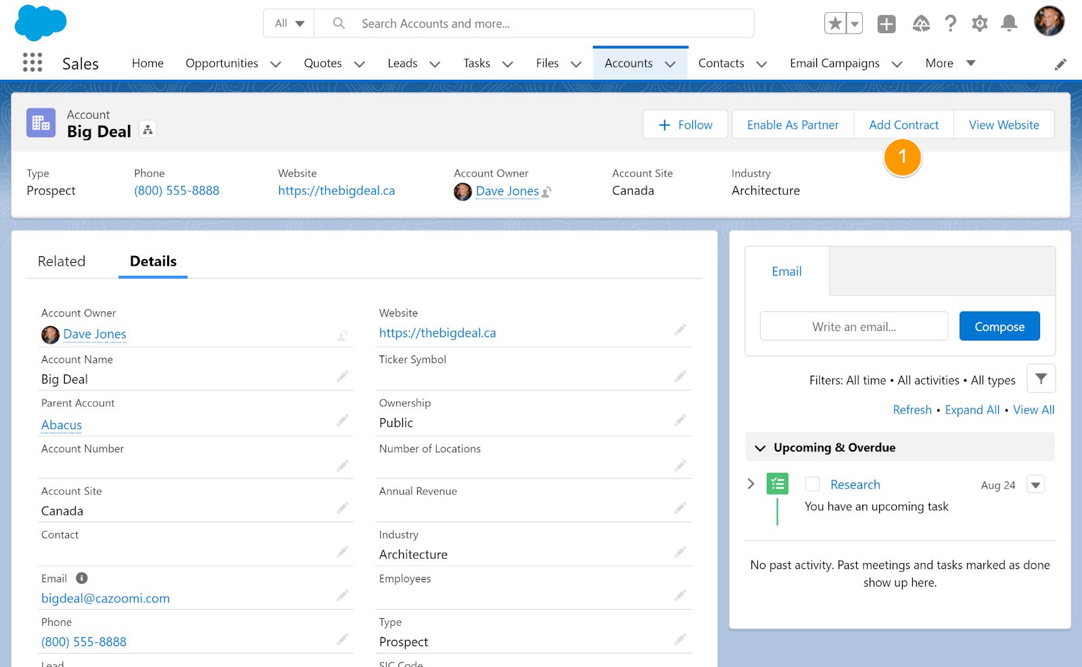The height and width of the screenshot is (667, 1082).
Task: Open the Abacus parent account link
Action: [x=62, y=425]
